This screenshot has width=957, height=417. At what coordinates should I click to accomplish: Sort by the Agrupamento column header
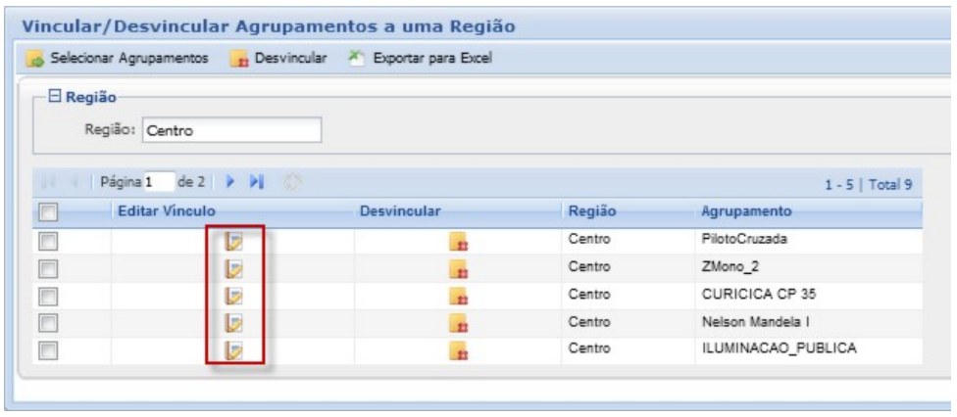tap(746, 211)
